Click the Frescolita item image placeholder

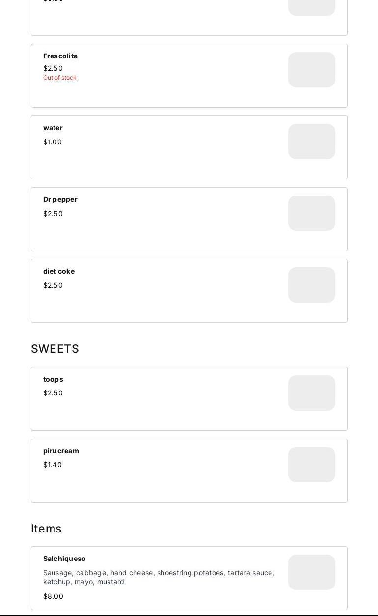coord(311,70)
